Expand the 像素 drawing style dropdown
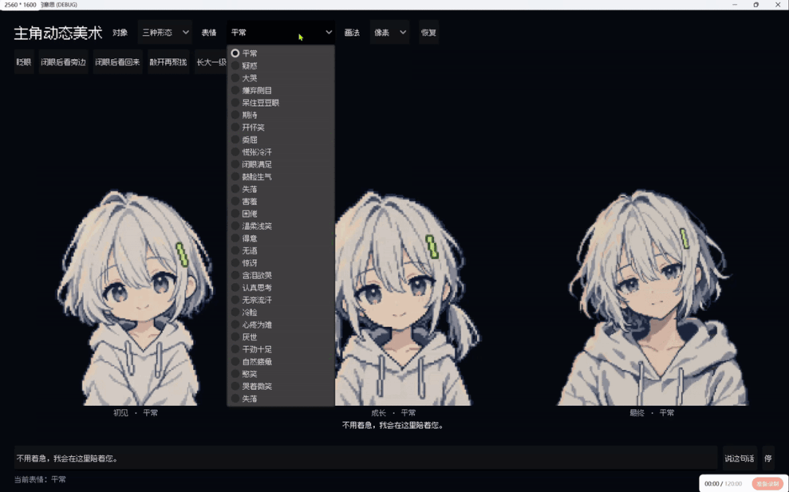 pos(389,32)
